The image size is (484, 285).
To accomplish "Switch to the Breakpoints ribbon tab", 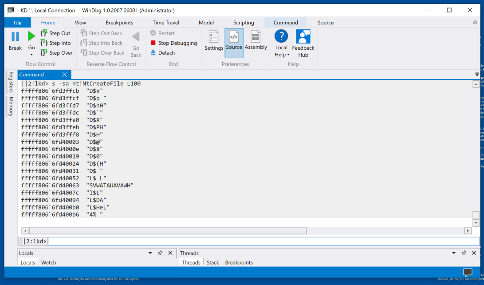I will click(x=119, y=23).
